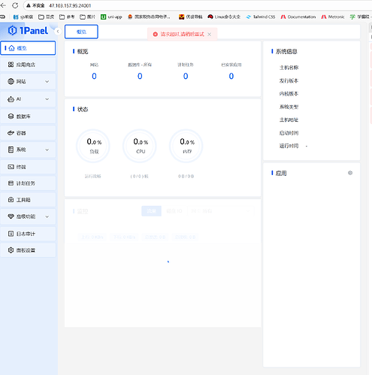
Task: Open the database icon in sidebar
Action: [x=11, y=116]
